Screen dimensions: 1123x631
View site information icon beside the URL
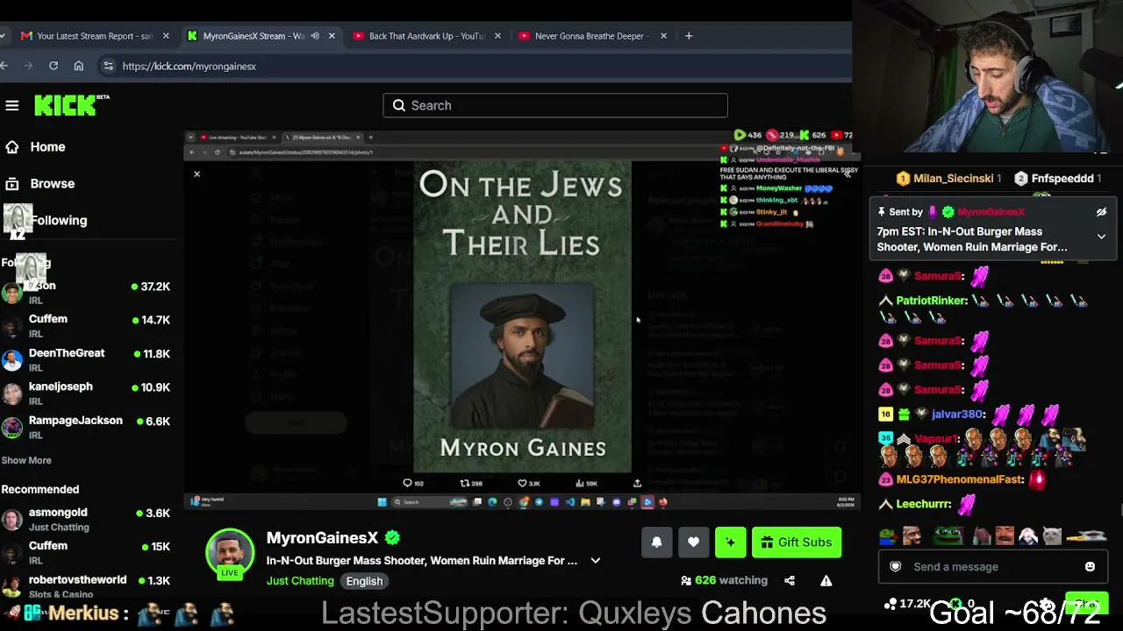pyautogui.click(x=108, y=66)
